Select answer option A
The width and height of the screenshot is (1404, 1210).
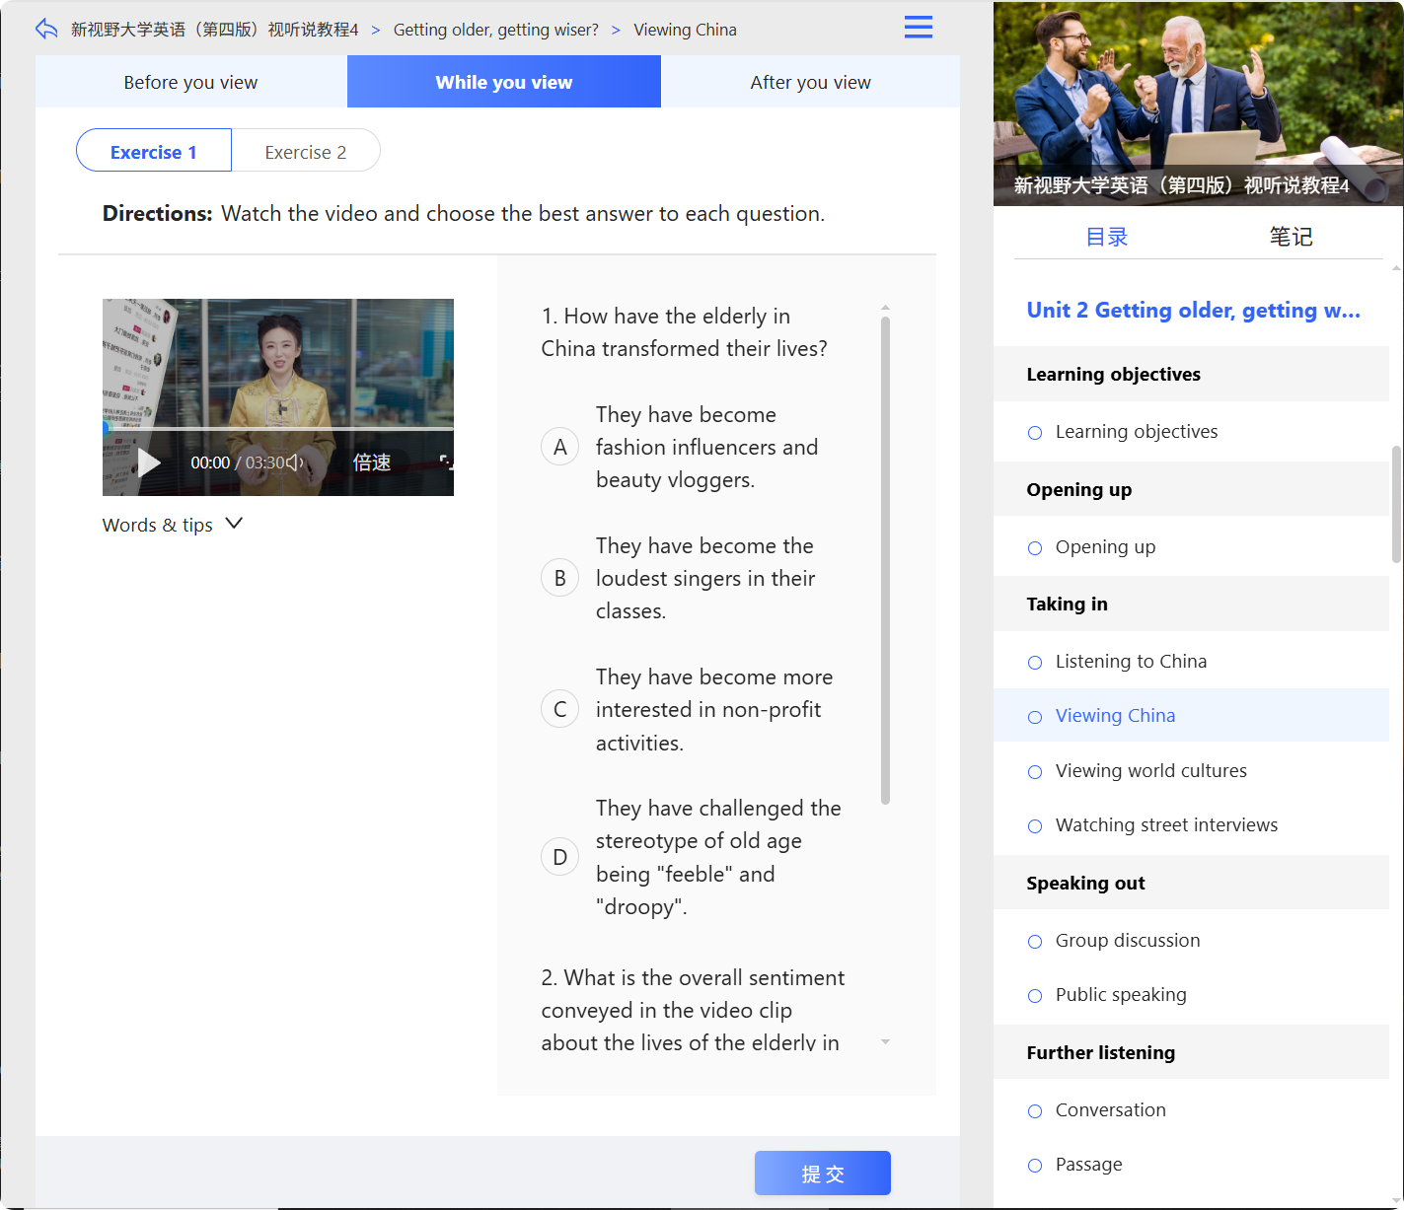(559, 447)
